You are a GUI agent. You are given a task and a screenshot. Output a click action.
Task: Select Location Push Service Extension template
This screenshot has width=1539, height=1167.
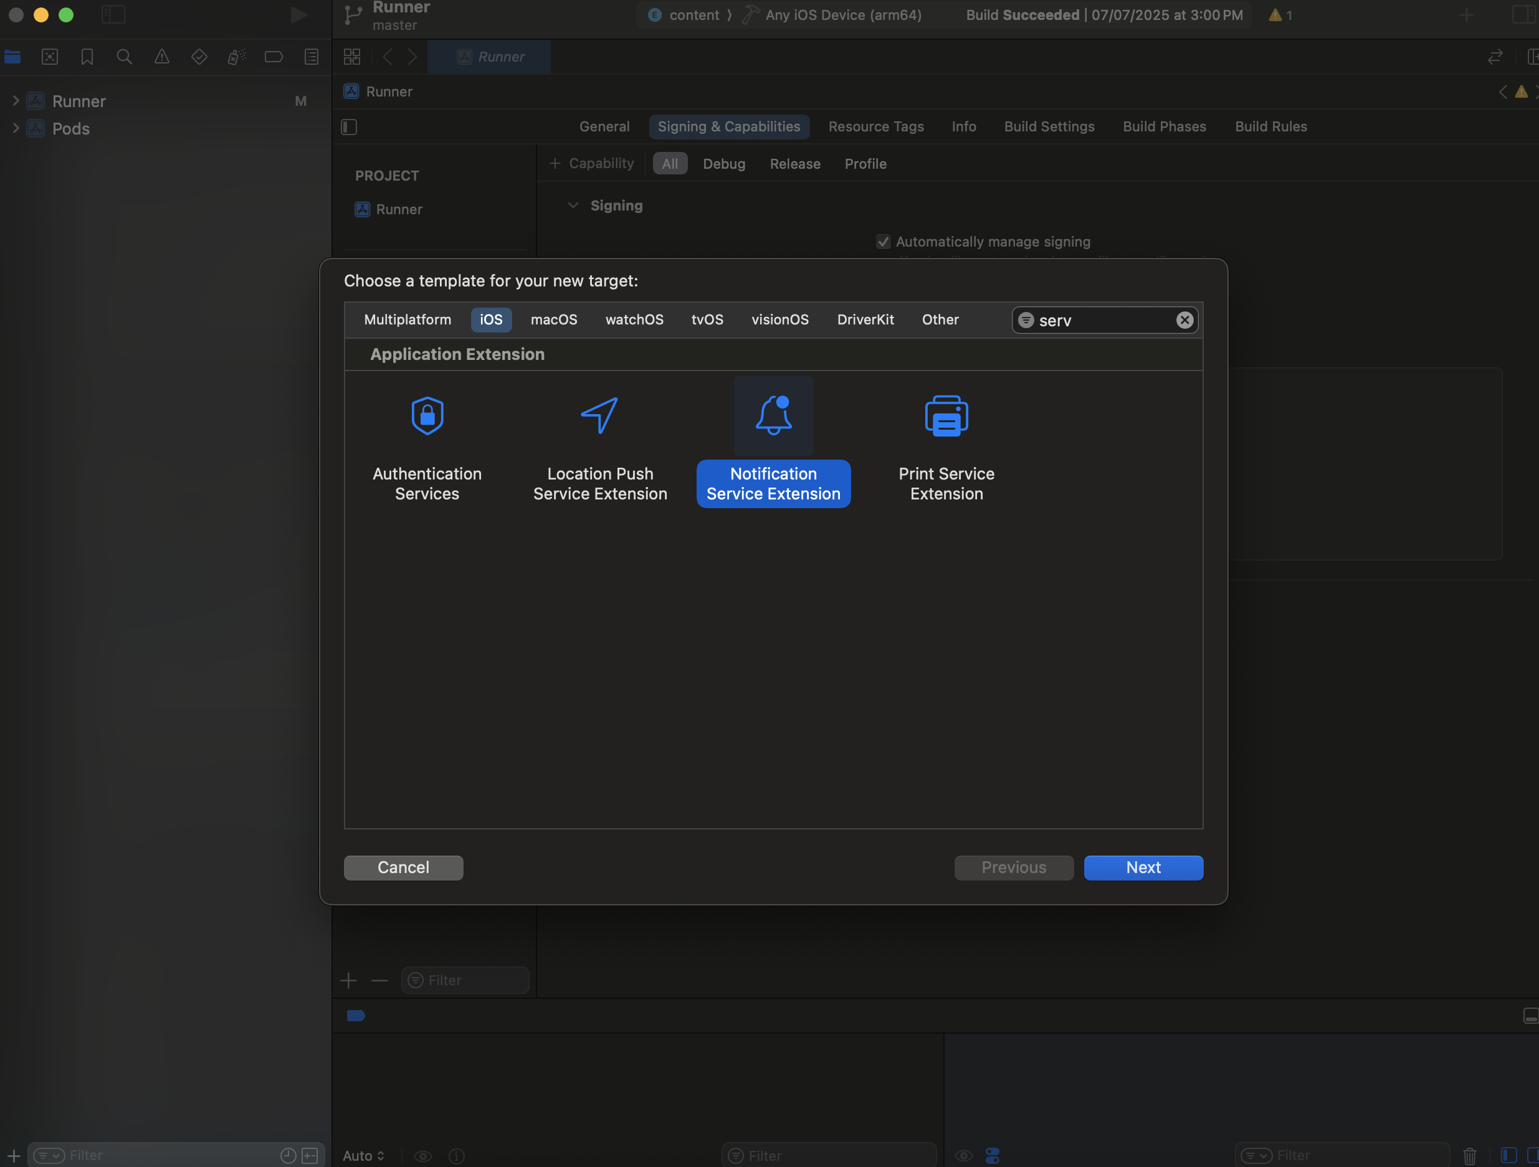(600, 448)
